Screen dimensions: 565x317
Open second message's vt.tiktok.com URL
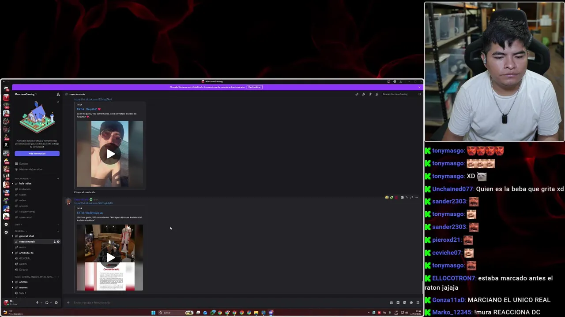[94, 203]
